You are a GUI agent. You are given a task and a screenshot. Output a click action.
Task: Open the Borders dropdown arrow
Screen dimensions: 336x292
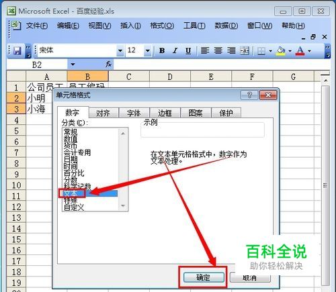[x=270, y=51]
